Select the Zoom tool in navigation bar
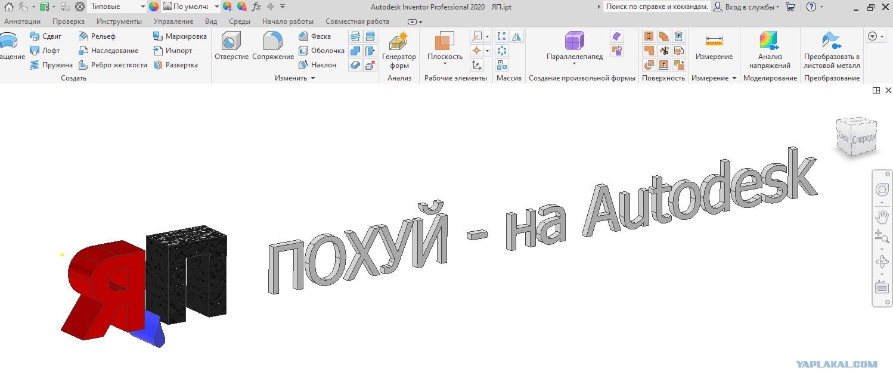Viewport: 893px width, 382px height. click(x=882, y=236)
